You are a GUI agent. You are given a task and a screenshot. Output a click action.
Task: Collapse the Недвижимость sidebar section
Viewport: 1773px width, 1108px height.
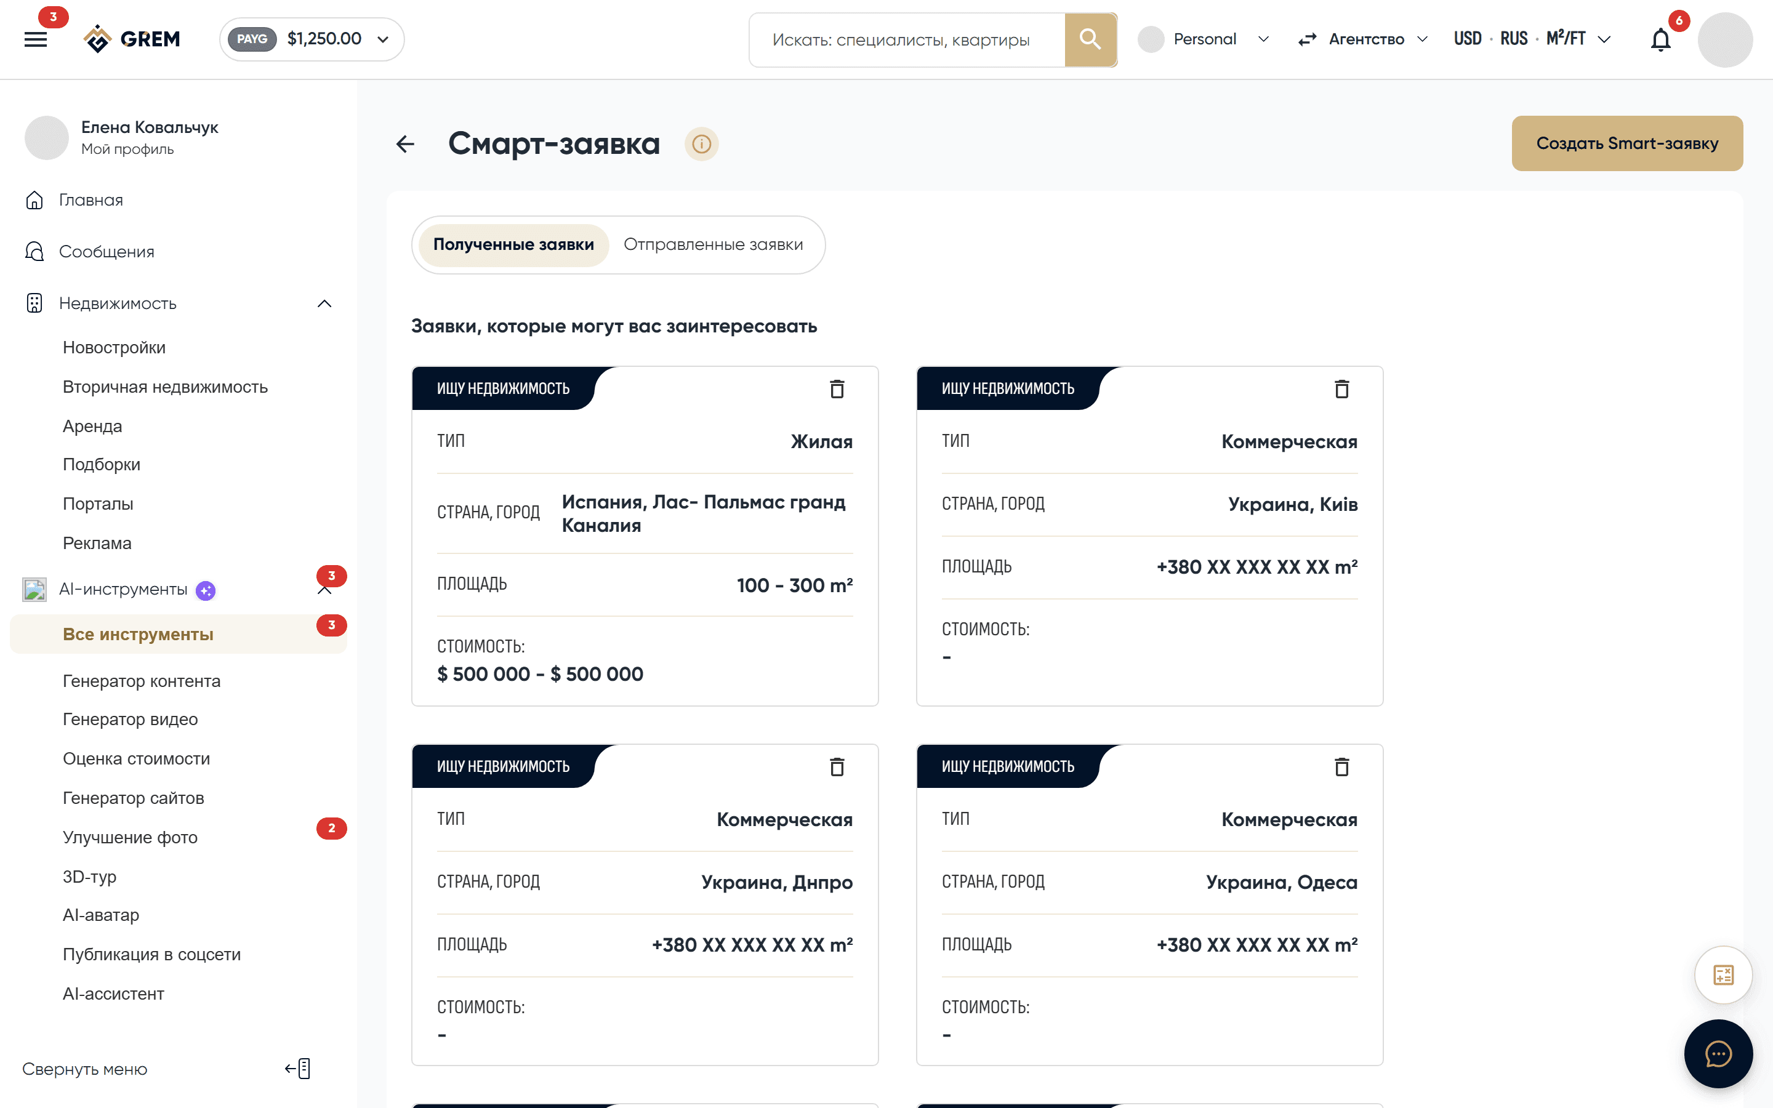tap(324, 303)
